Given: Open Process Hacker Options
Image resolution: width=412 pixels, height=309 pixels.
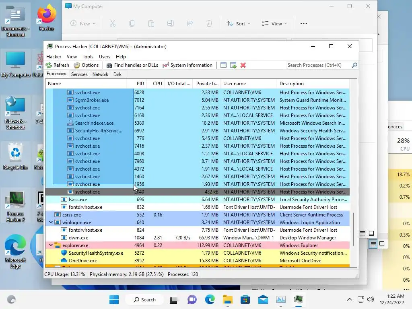Looking at the screenshot, I should (x=86, y=65).
